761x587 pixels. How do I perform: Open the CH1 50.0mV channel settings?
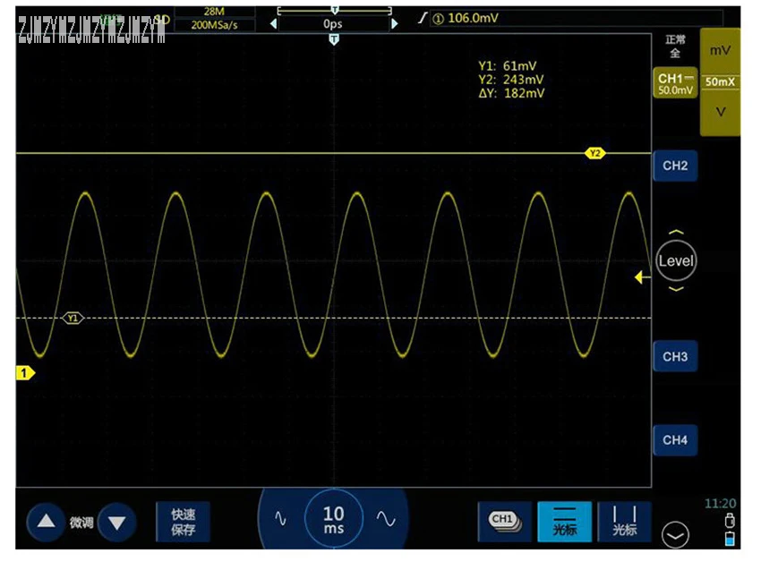coord(675,83)
